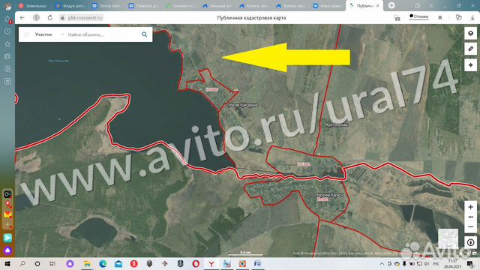
Task: Open the site protection lock icon
Action: pyautogui.click(x=62, y=18)
